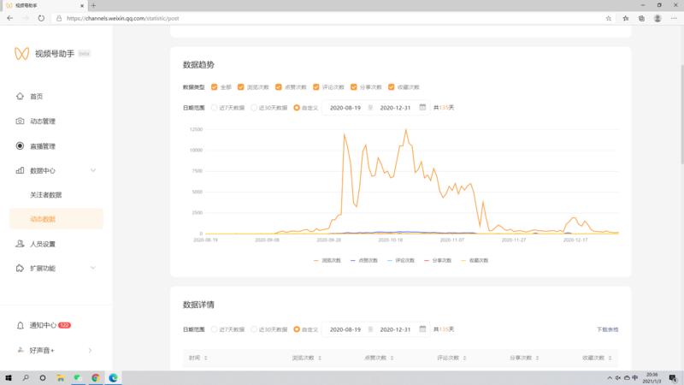
Task: Open the browser favorites list icon
Action: point(626,18)
